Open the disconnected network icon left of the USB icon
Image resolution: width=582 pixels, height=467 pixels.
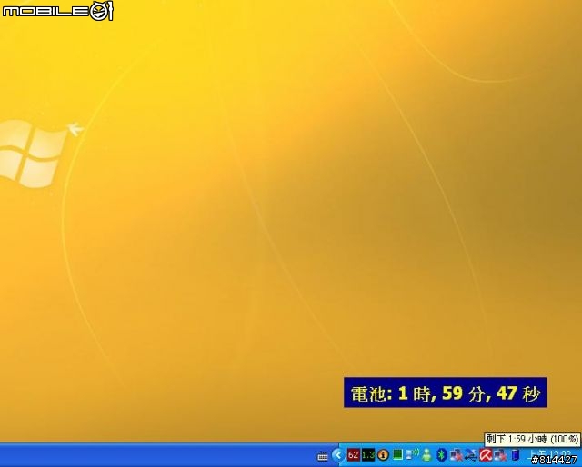click(457, 455)
